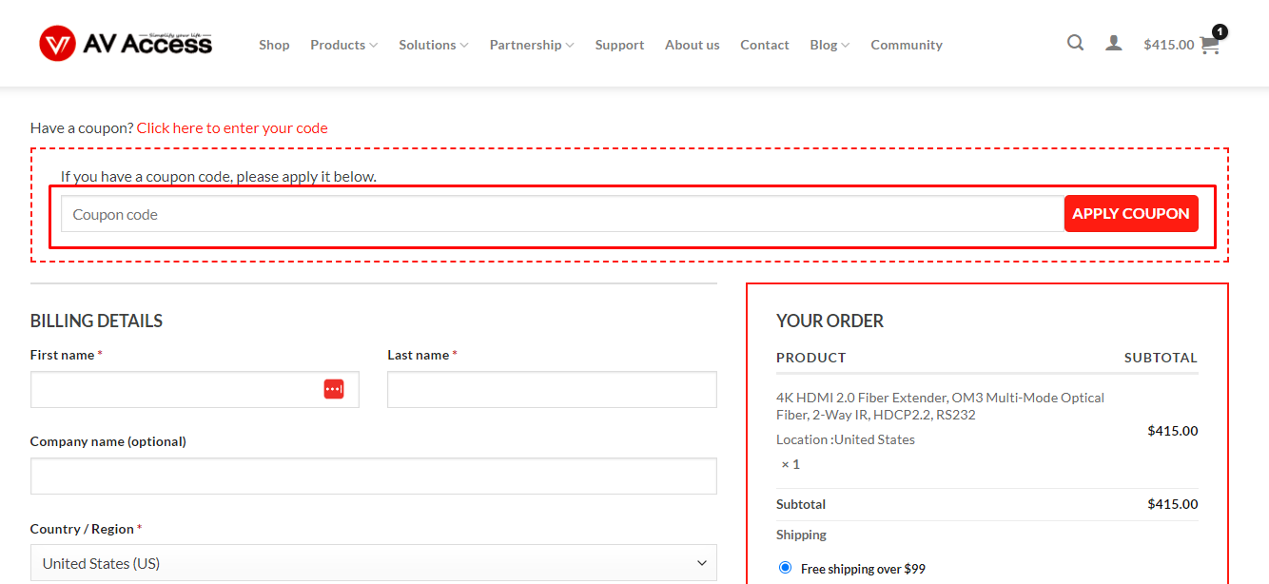This screenshot has height=584, width=1269.
Task: Open the About us page
Action: [693, 45]
